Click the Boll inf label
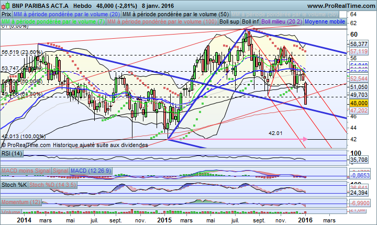This screenshot has width=377, height=225. (x=250, y=21)
